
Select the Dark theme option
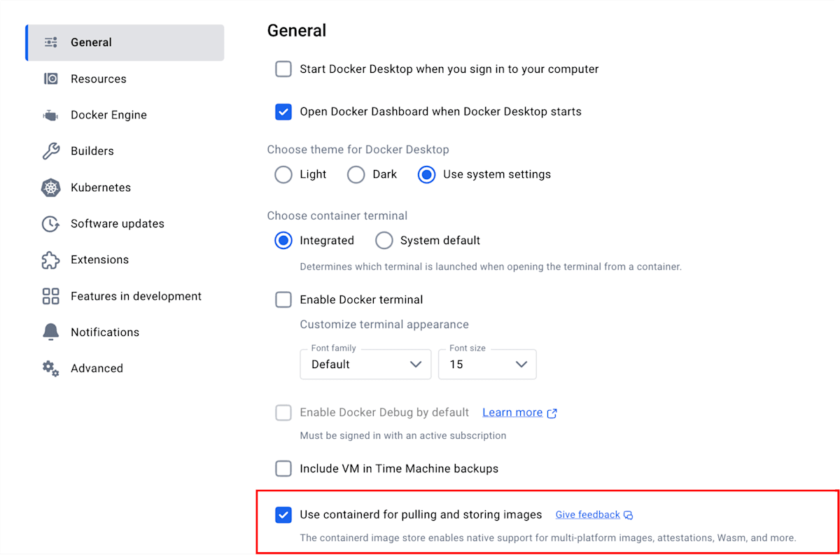356,174
